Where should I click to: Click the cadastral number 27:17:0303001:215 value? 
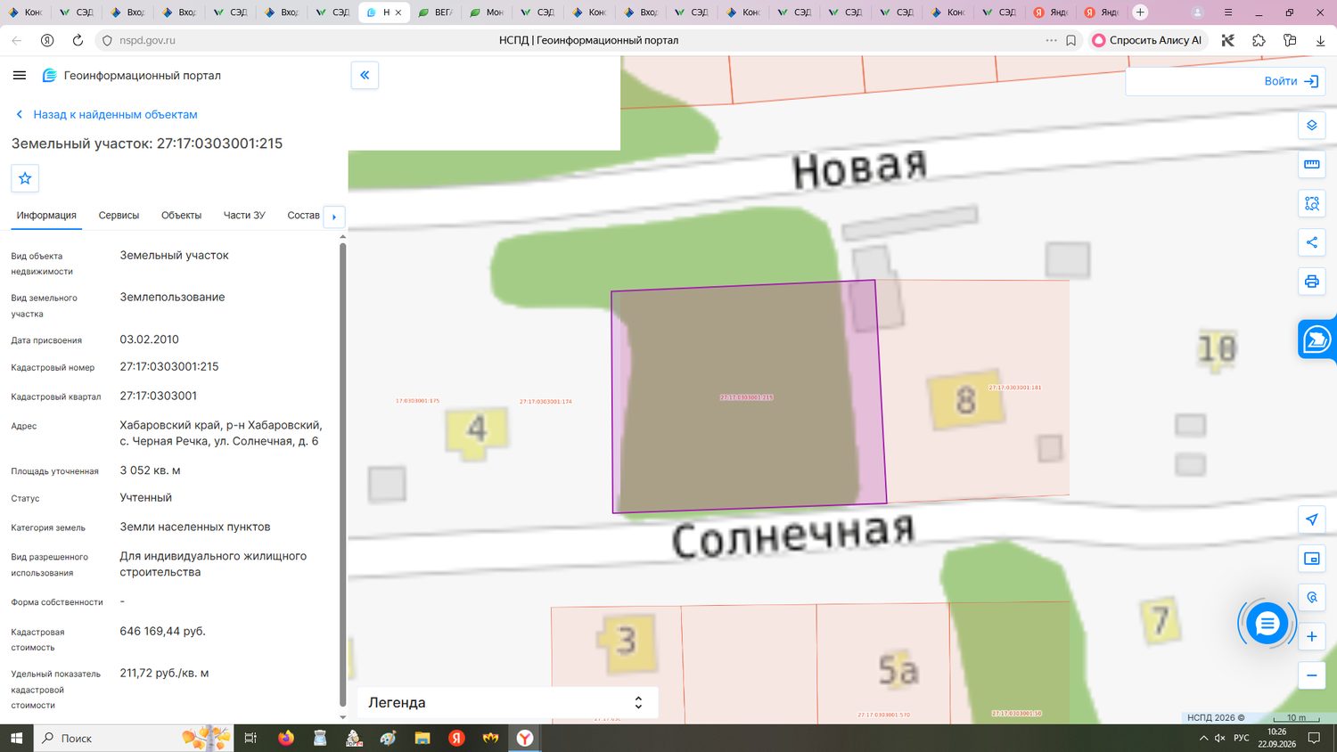pos(169,367)
